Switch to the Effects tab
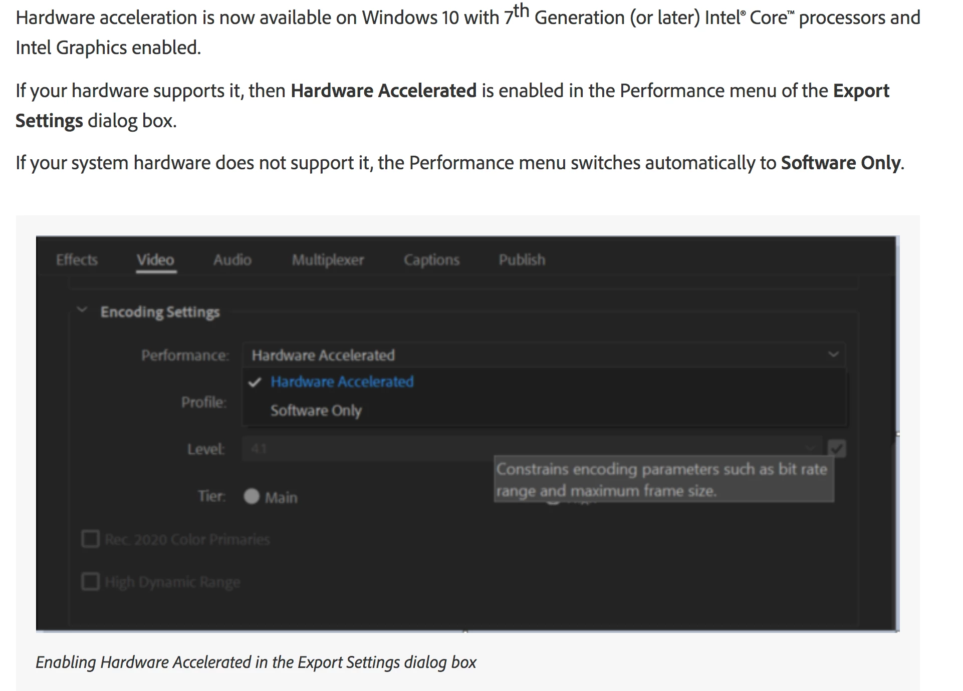 [x=77, y=260]
